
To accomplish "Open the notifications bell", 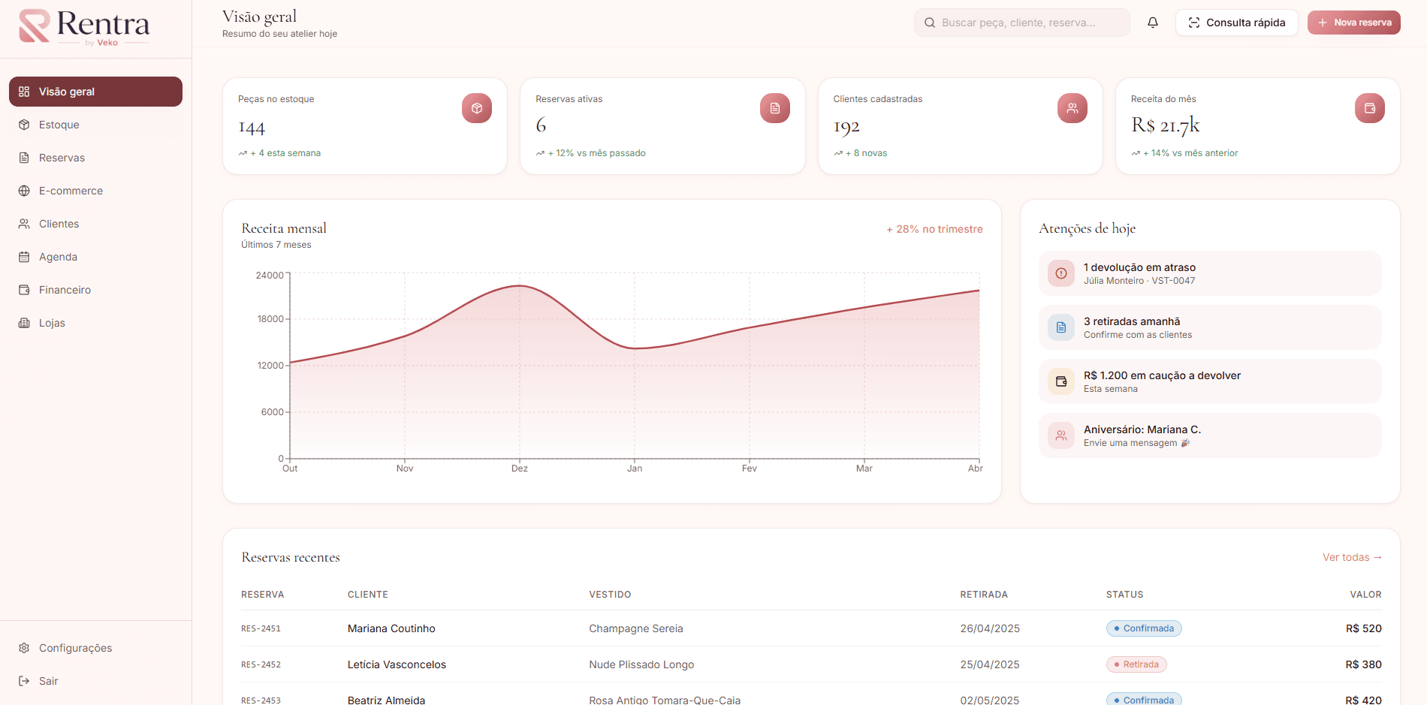I will 1153,23.
